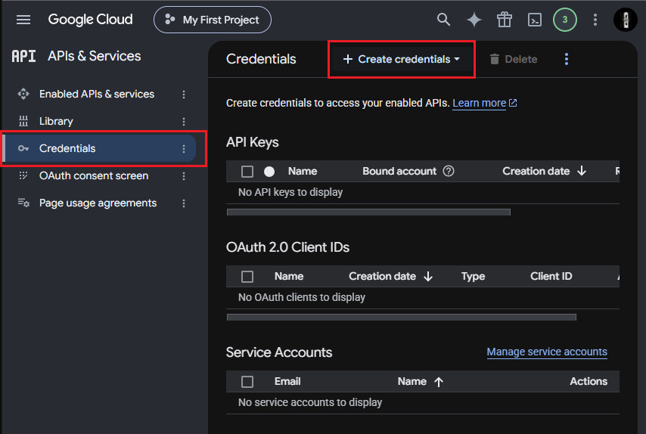Open the My First Project selector

point(212,20)
